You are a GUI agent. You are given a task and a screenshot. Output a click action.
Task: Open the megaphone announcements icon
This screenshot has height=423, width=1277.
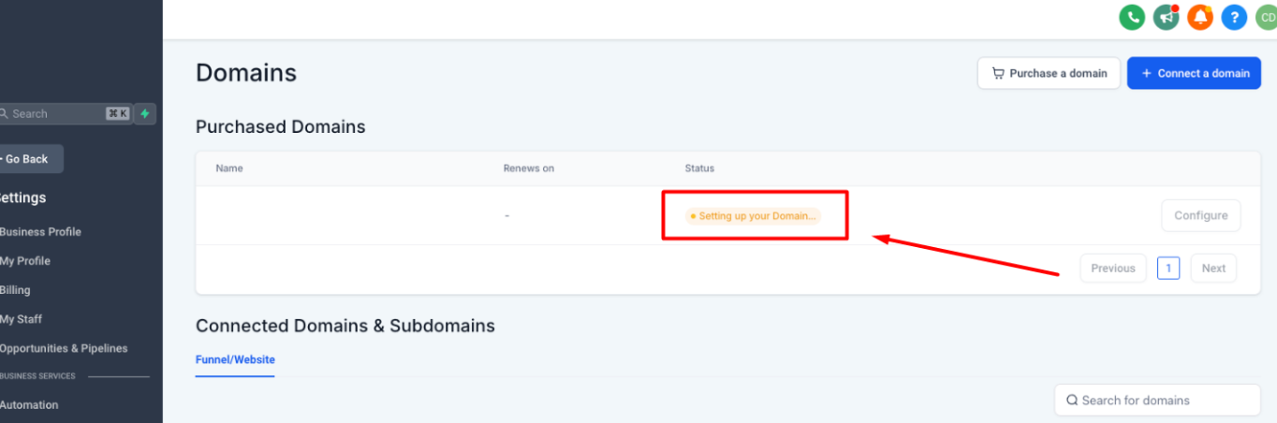tap(1167, 17)
